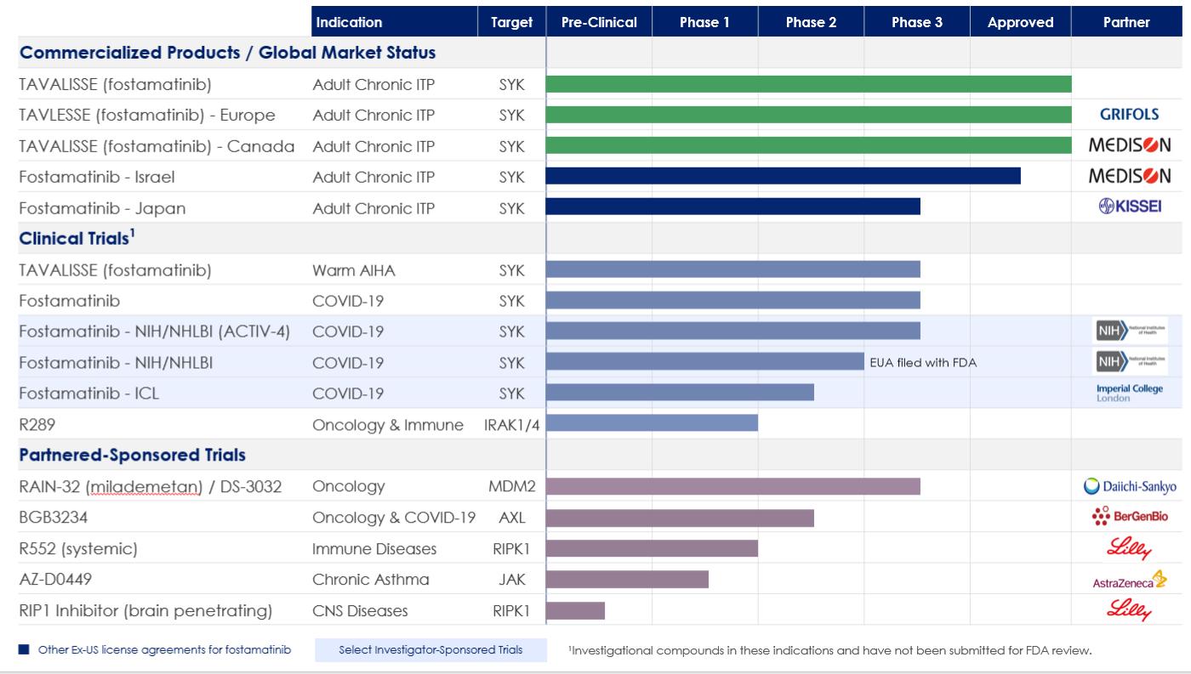Image resolution: width=1191 pixels, height=674 pixels.
Task: Click the Select Investigator-Sponsored Trials legend box
Action: click(x=430, y=650)
